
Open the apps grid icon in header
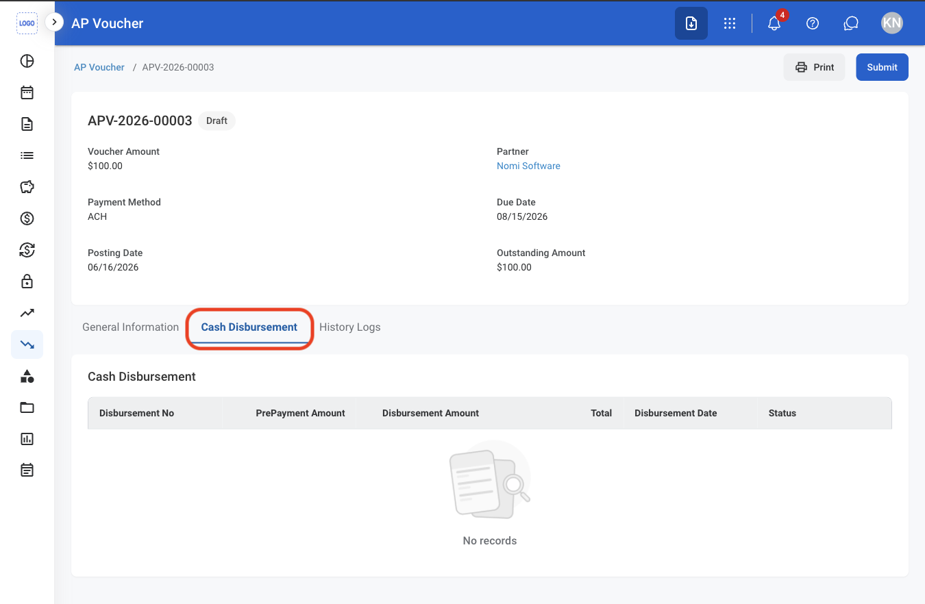[x=730, y=23]
